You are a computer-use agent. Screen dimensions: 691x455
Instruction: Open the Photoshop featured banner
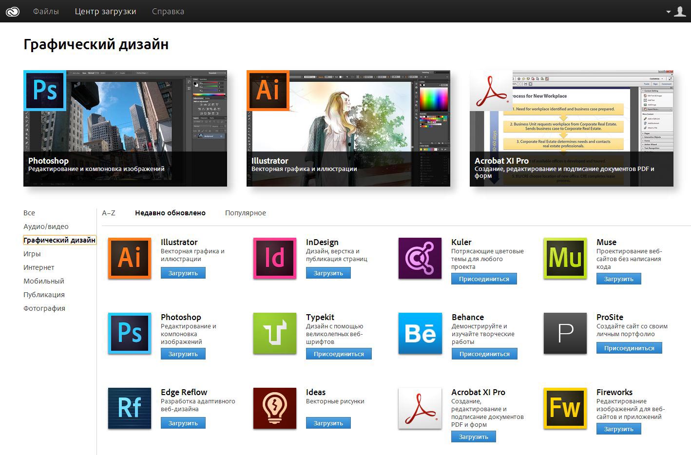[x=125, y=129]
